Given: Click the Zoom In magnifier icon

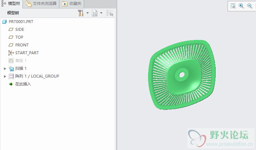Looking at the screenshot, I should click(241, 6).
